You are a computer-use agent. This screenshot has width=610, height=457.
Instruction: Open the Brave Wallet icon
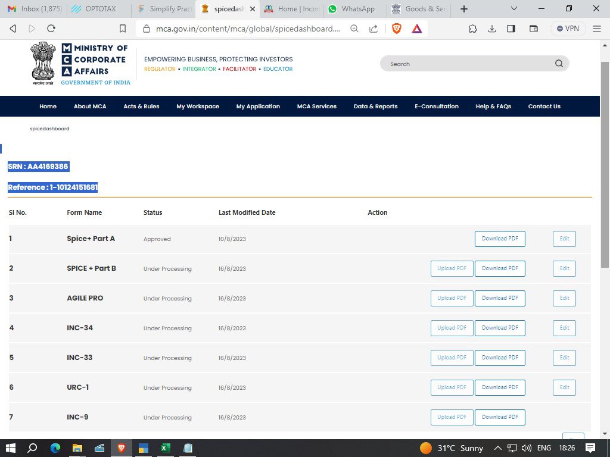[x=533, y=29]
